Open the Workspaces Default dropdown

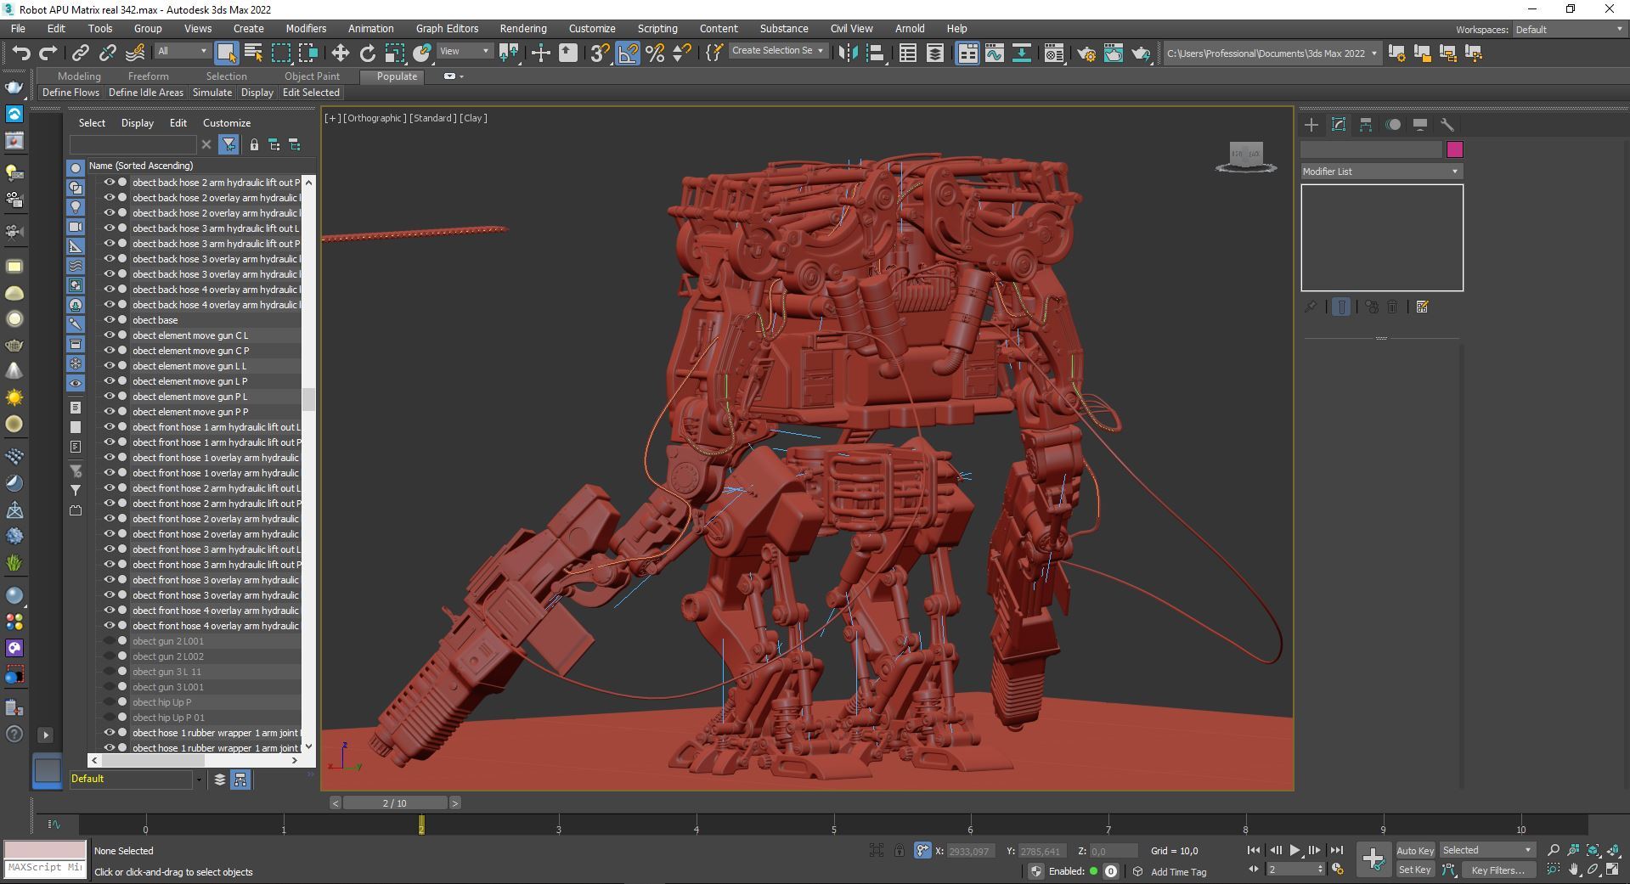click(x=1569, y=30)
